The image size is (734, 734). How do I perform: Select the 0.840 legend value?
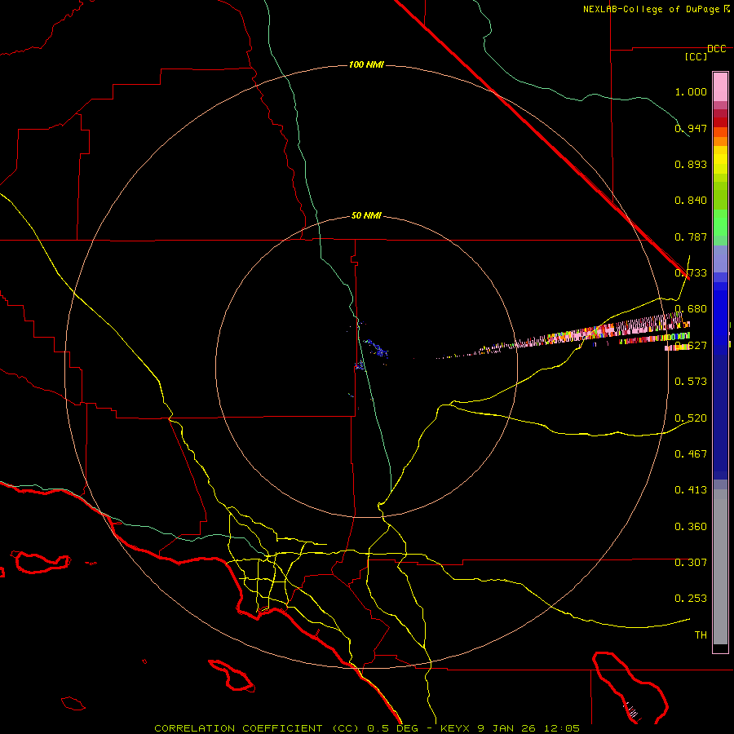coord(691,201)
